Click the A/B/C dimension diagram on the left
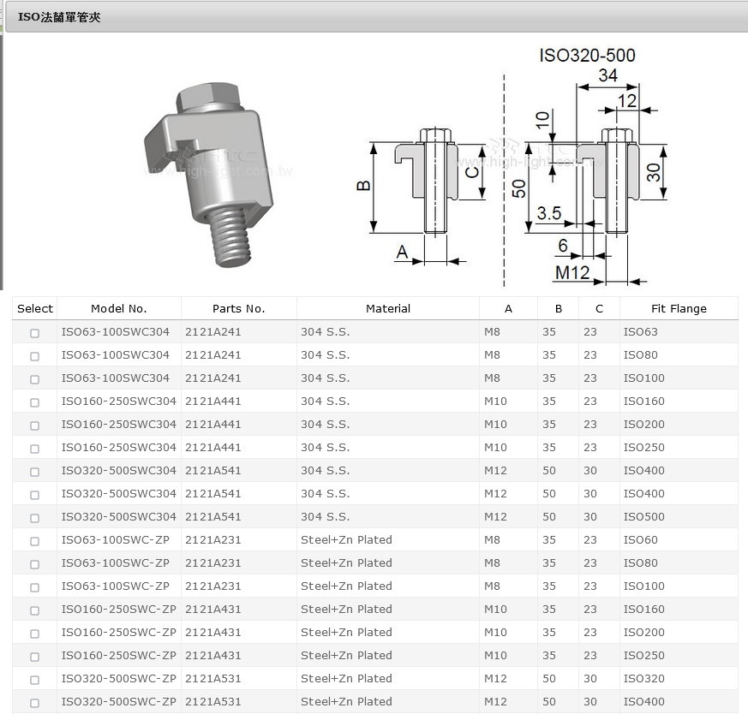748x714 pixels. pyautogui.click(x=420, y=193)
